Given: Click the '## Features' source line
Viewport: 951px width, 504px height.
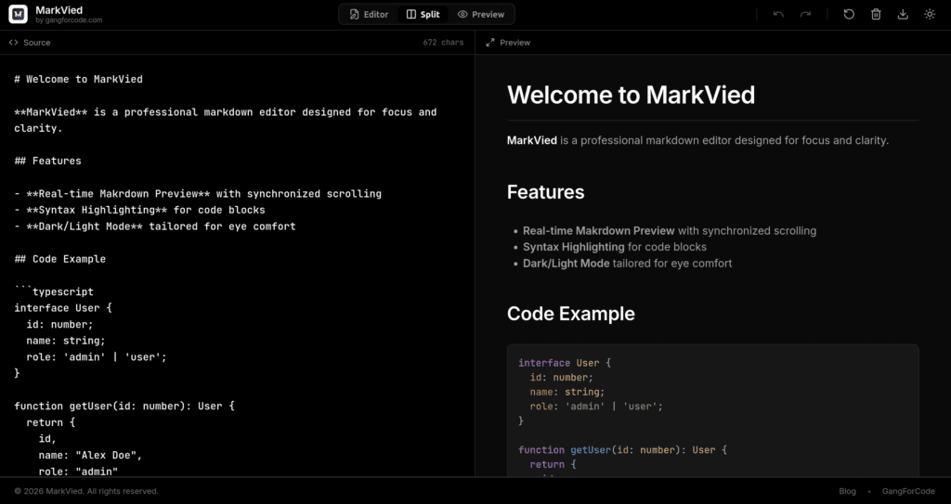Looking at the screenshot, I should pyautogui.click(x=47, y=161).
